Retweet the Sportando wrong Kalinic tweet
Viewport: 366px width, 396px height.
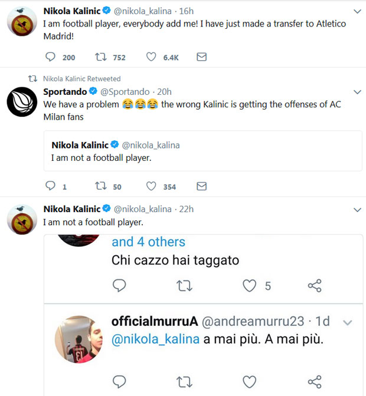click(x=102, y=186)
